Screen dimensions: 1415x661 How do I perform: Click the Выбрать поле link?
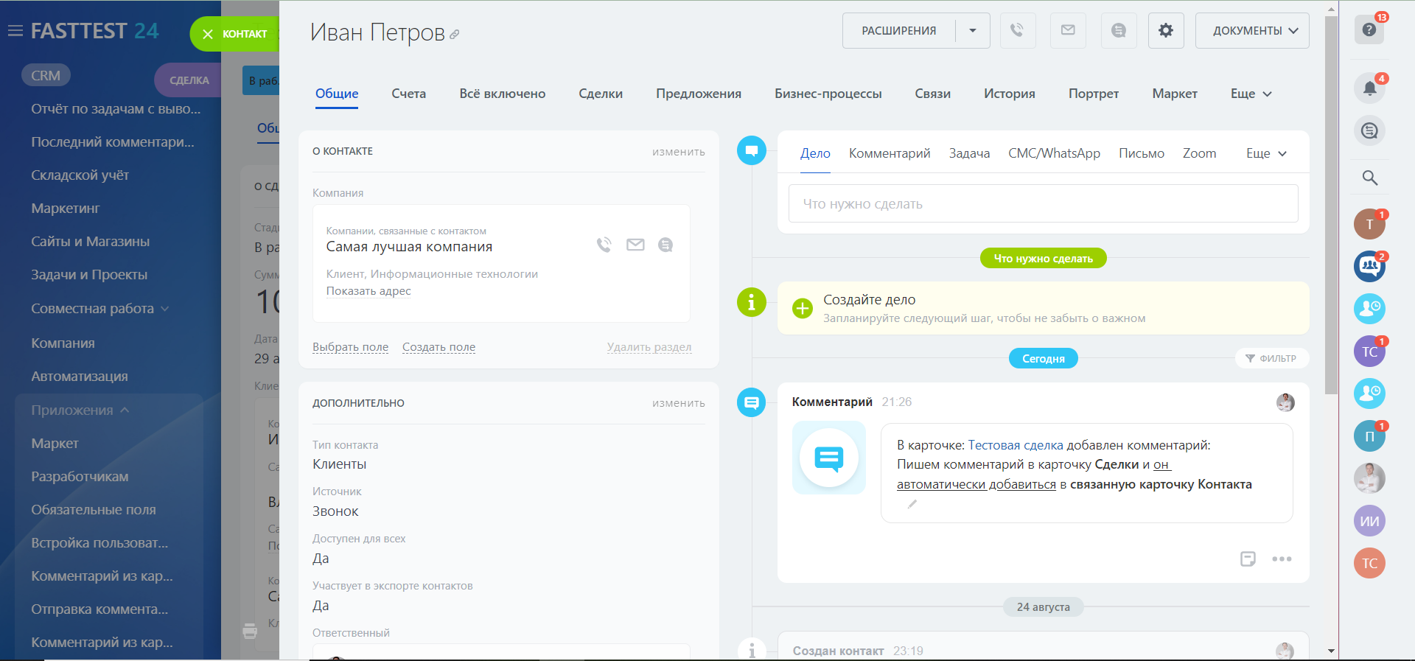coord(350,347)
